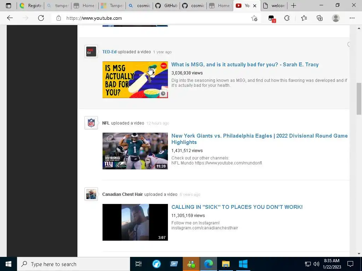362x271 pixels.
Task: Open the taskbar clock and date
Action: click(x=332, y=264)
